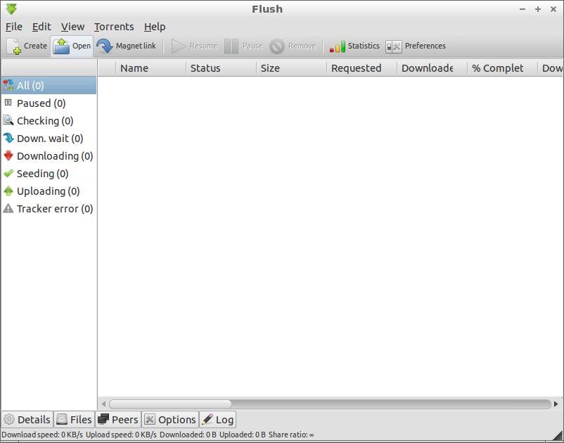This screenshot has width=564, height=443.
Task: Click the horizontal scrollbar thumb
Action: pyautogui.click(x=170, y=404)
